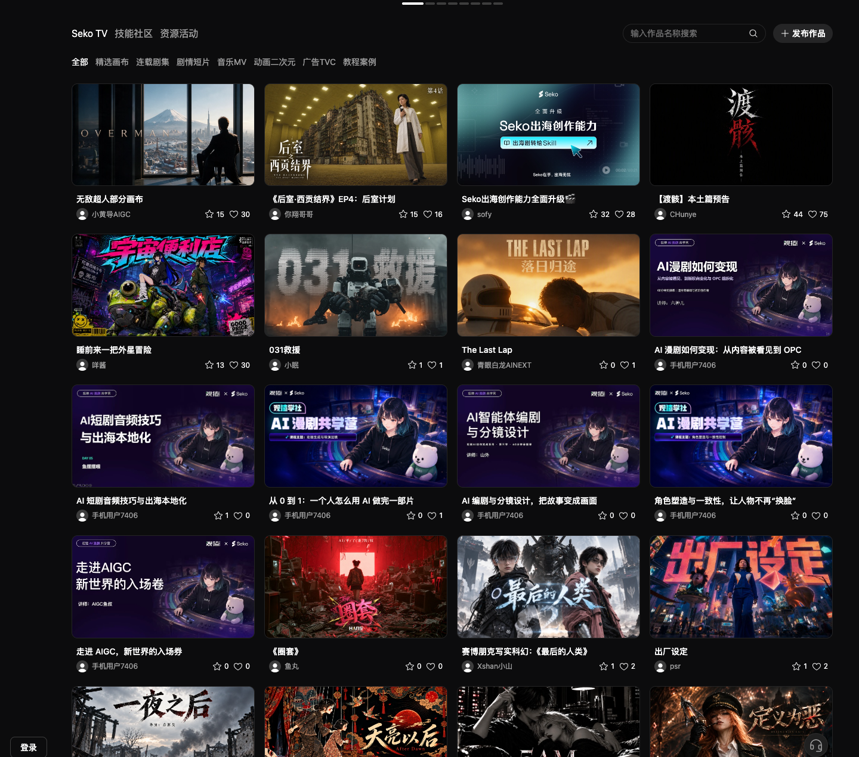Open author 你翔哥哥 profile link

(x=299, y=214)
